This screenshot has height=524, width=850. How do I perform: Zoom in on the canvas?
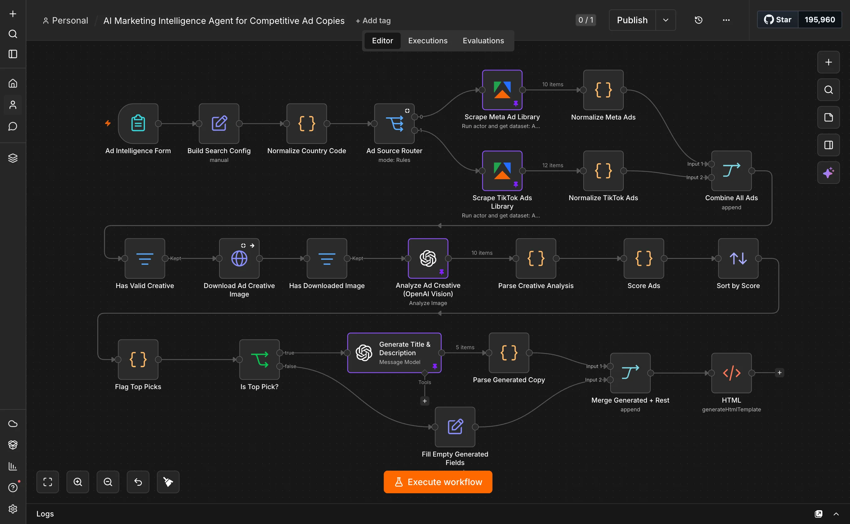click(x=78, y=482)
